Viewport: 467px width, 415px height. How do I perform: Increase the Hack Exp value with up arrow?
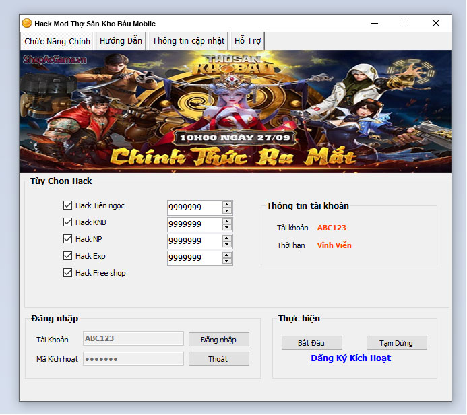pos(227,255)
